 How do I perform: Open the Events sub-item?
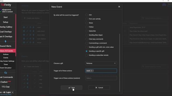(x=6, y=58)
